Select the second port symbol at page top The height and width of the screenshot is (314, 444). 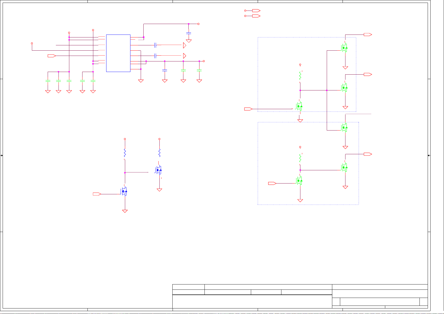[256, 16]
